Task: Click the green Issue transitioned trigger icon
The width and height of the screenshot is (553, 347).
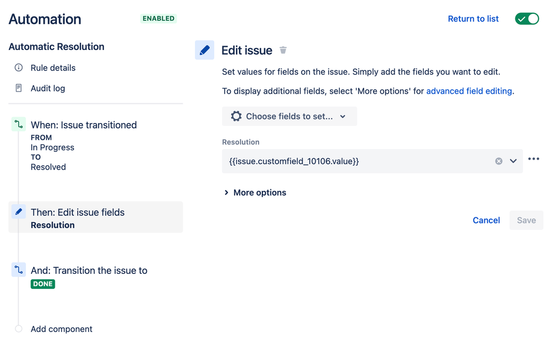Action: pos(19,125)
